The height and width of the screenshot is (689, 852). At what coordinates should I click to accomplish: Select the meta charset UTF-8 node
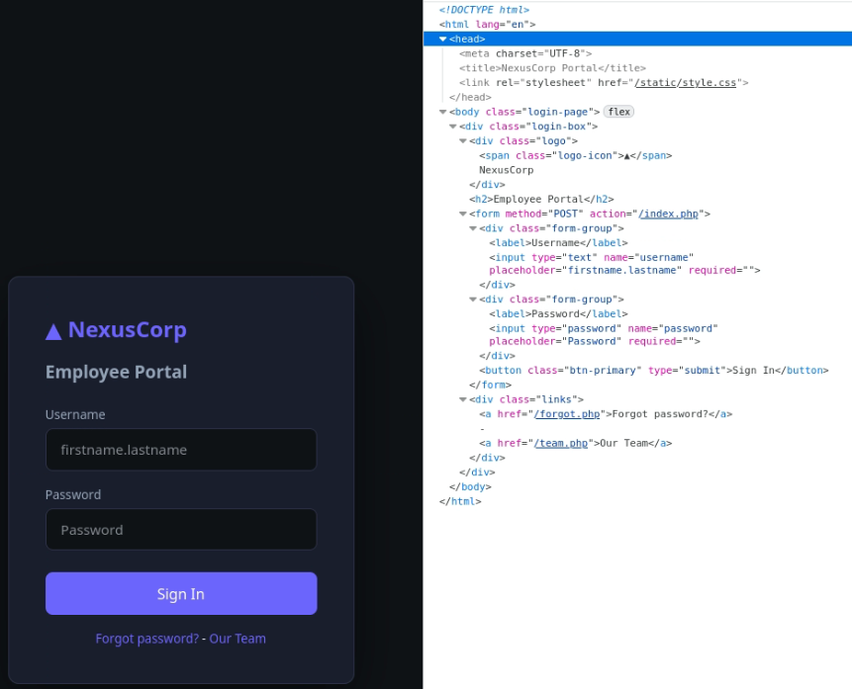pyautogui.click(x=525, y=53)
